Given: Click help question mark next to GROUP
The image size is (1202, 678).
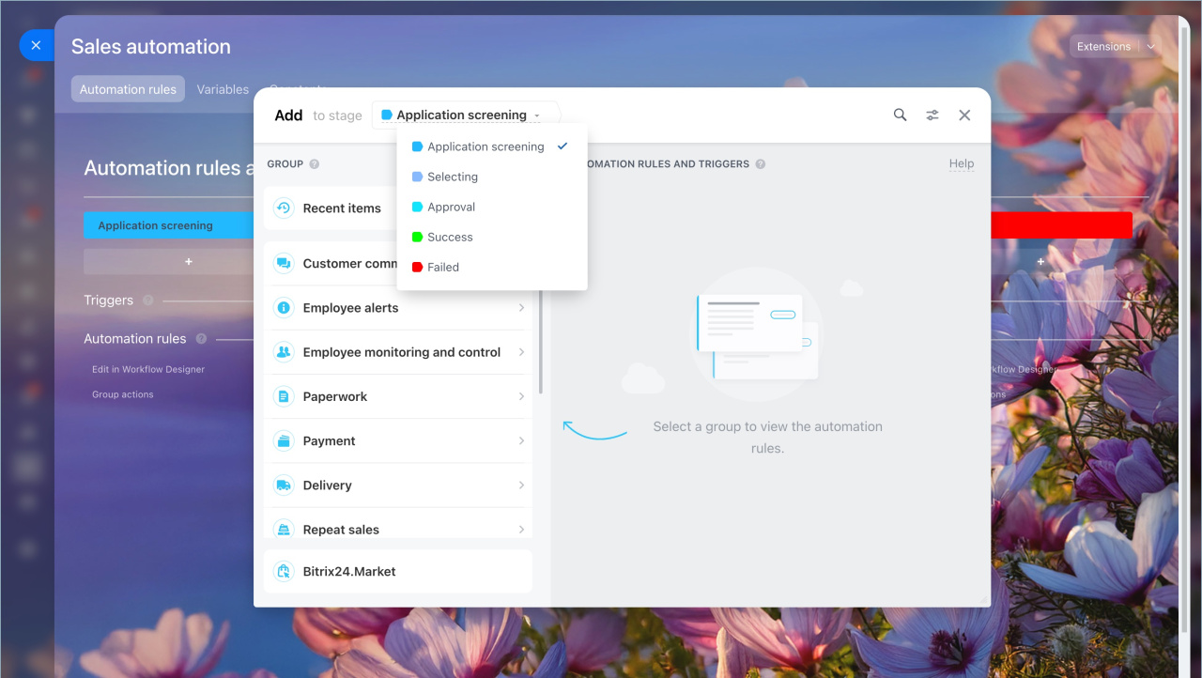Looking at the screenshot, I should (x=315, y=163).
